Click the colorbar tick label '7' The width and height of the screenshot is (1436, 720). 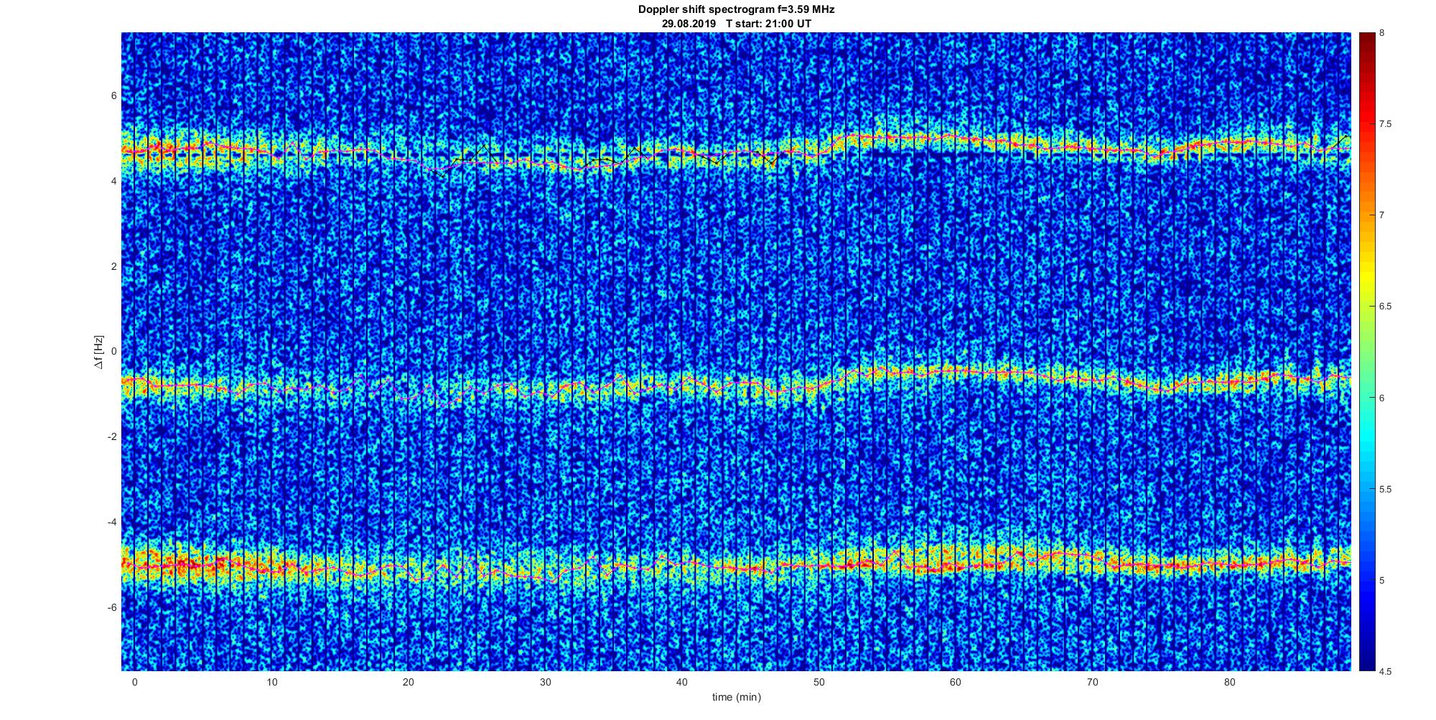pos(1382,215)
